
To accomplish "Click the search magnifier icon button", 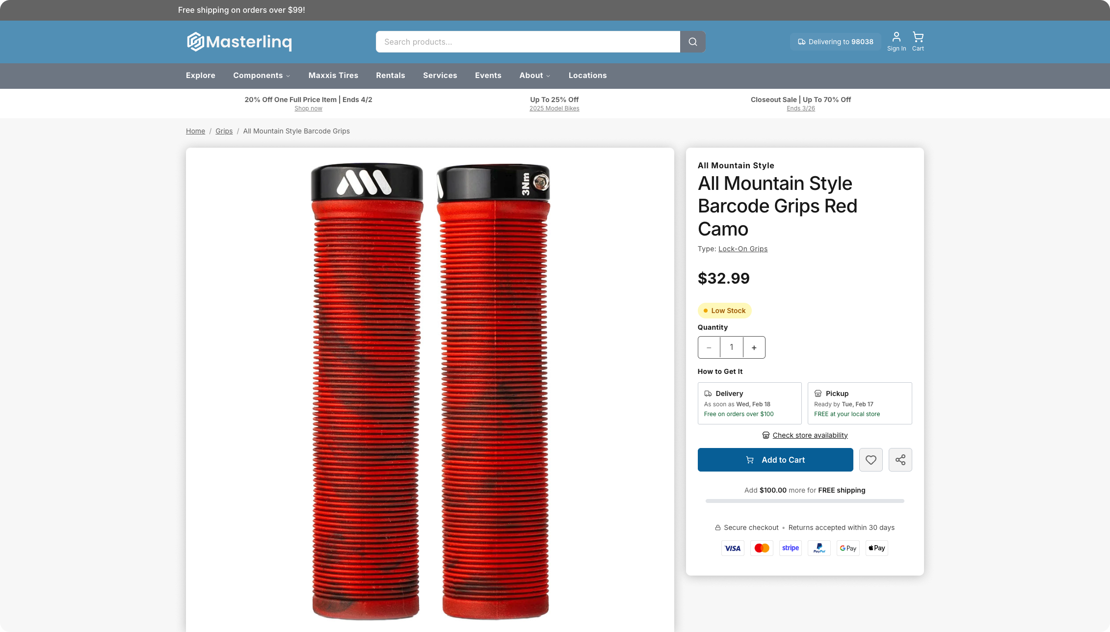I will pyautogui.click(x=692, y=42).
